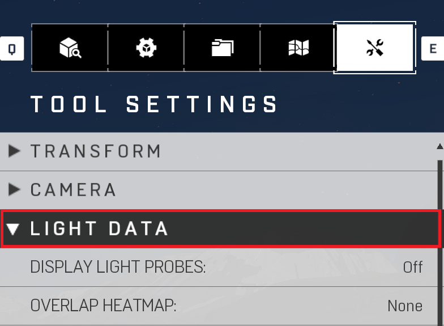Select the Transform section header text
This screenshot has width=444, height=326.
[96, 151]
